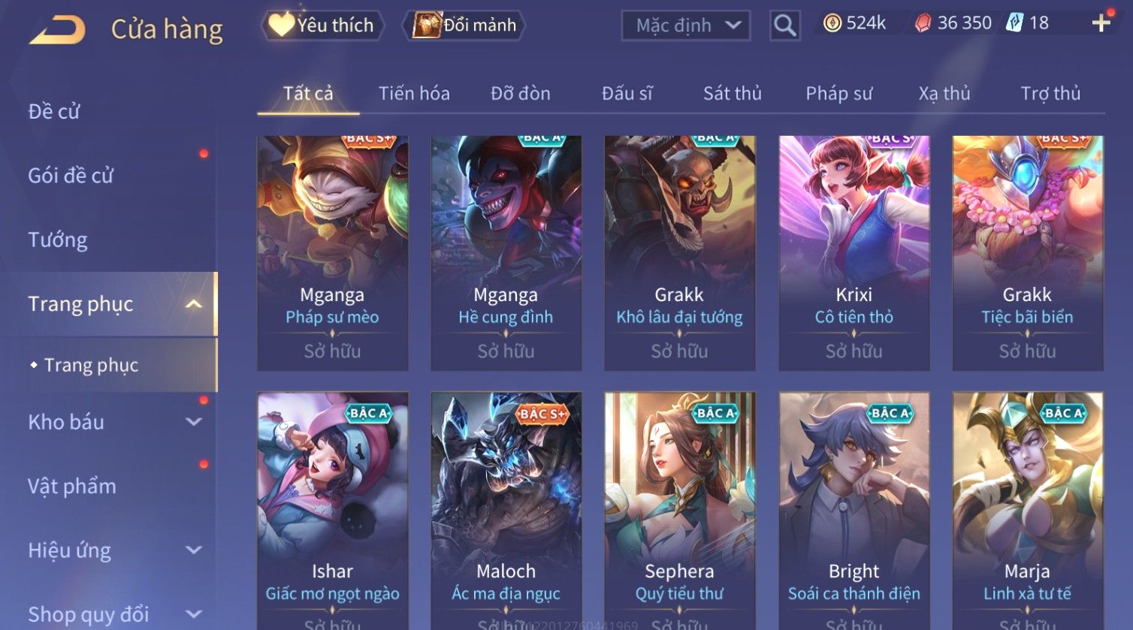Tap the red ruby currency icon

(923, 24)
